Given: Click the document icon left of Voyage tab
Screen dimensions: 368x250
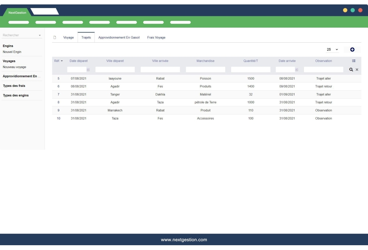Looking at the screenshot, I should pyautogui.click(x=55, y=38).
